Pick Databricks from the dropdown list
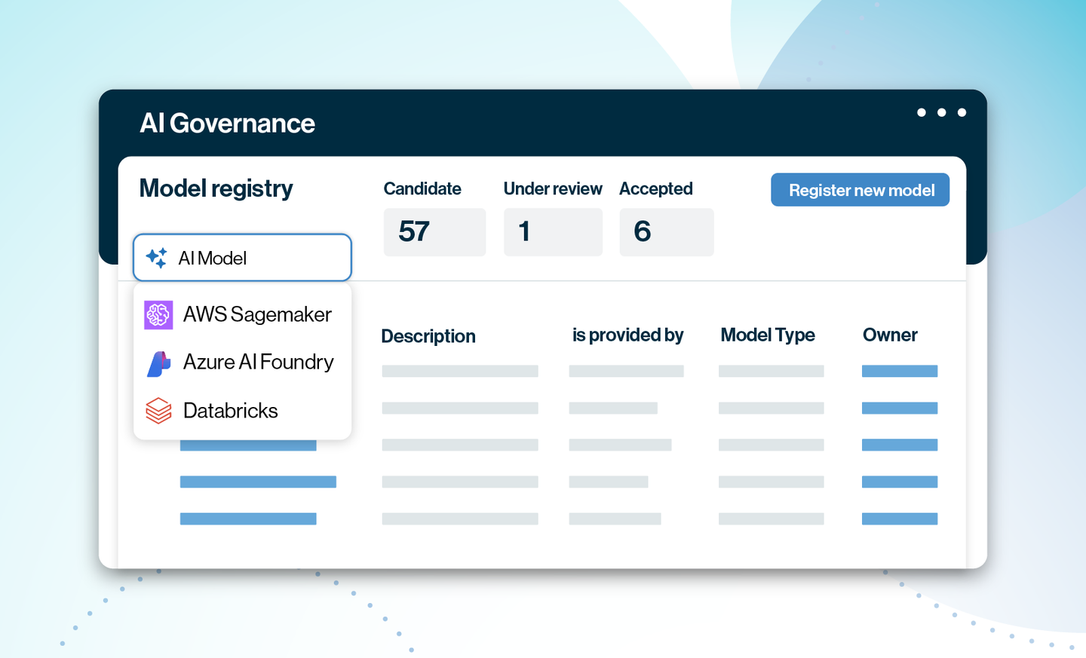 [x=230, y=411]
